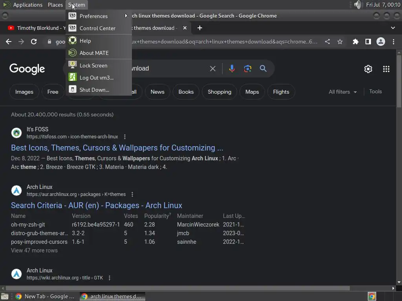
Task: Toggle Chrome side panel
Action: (x=368, y=42)
